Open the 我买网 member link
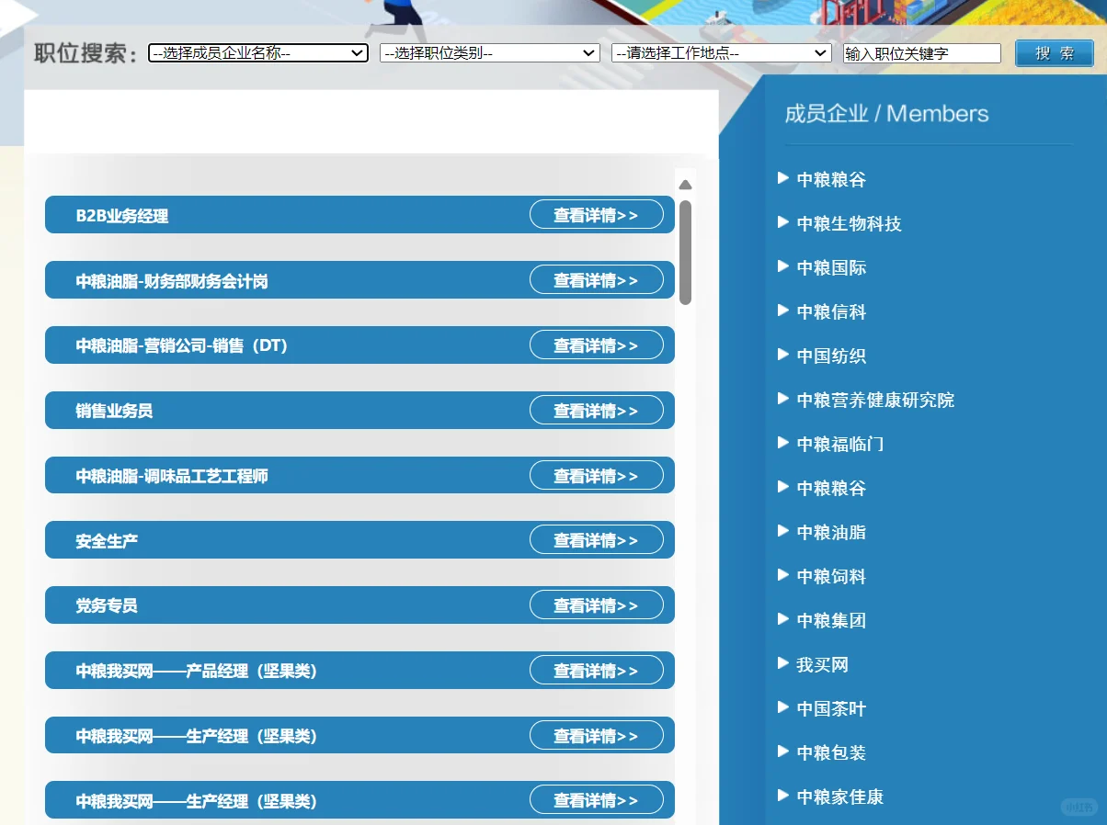Screen dimensions: 1107x825 (822, 665)
